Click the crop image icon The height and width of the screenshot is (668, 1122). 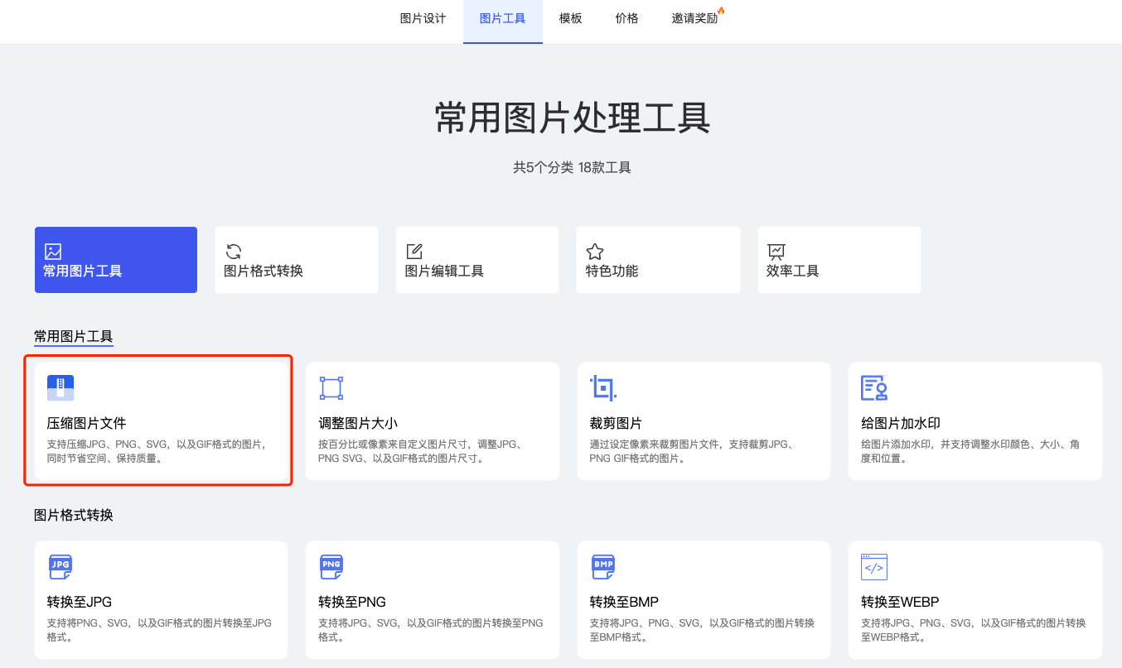[x=602, y=388]
